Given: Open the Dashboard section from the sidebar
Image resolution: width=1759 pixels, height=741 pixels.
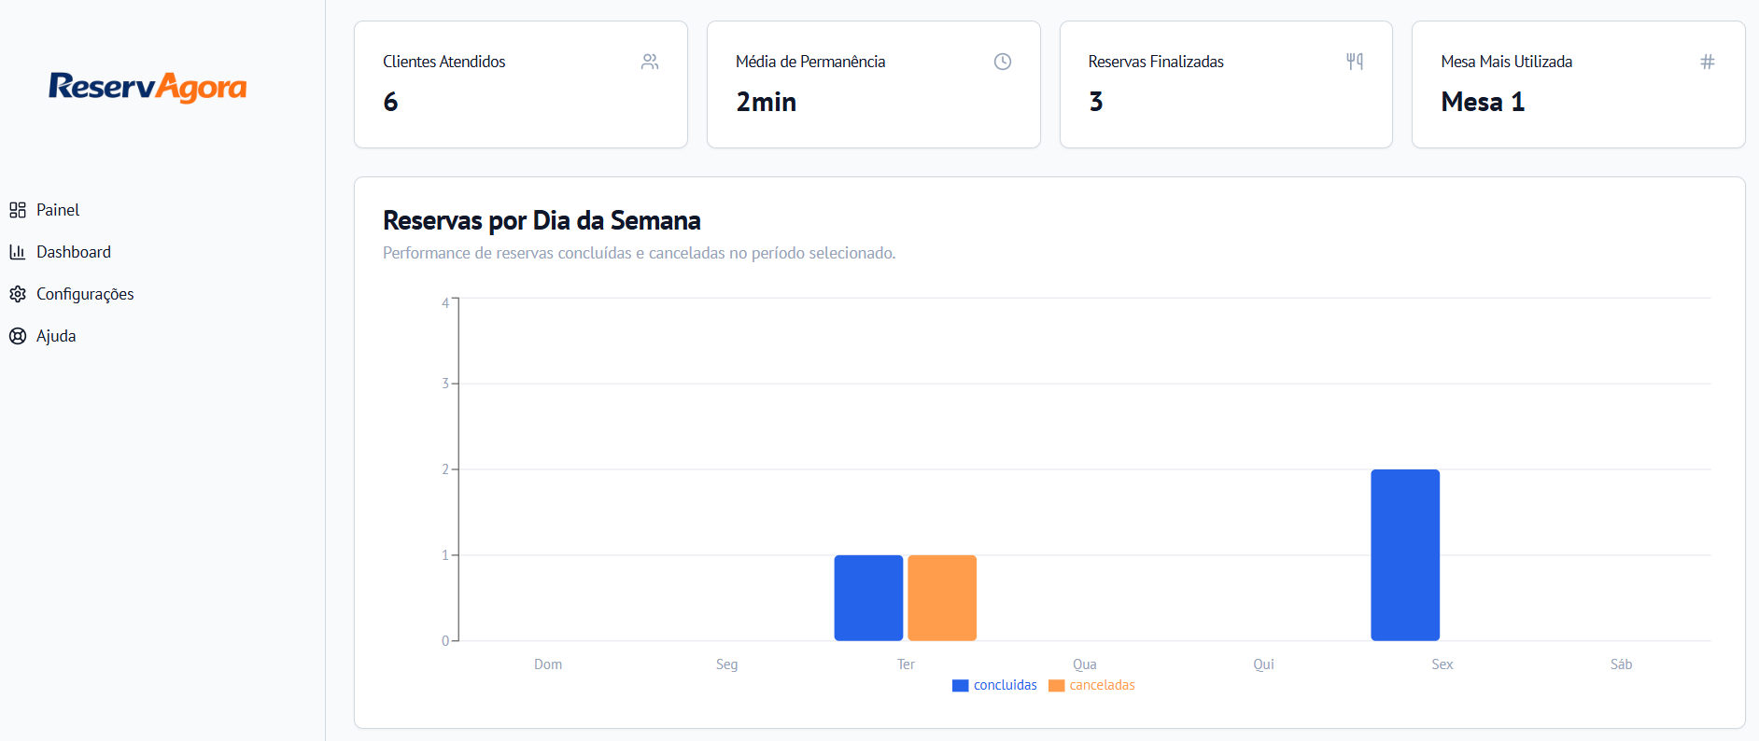Looking at the screenshot, I should [75, 252].
